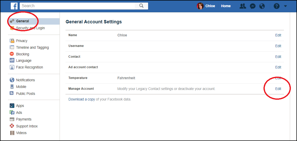Open the Messenger icon
Screen dimensions: 297x141
pyautogui.click(x=252, y=6)
